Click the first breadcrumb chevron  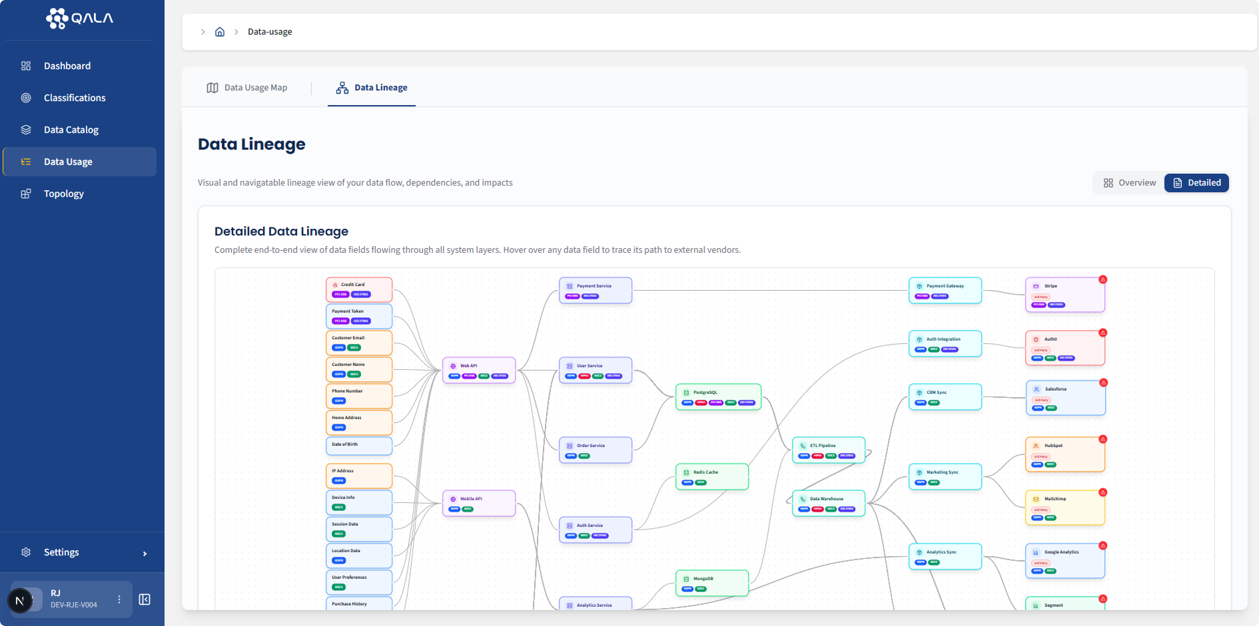click(203, 31)
